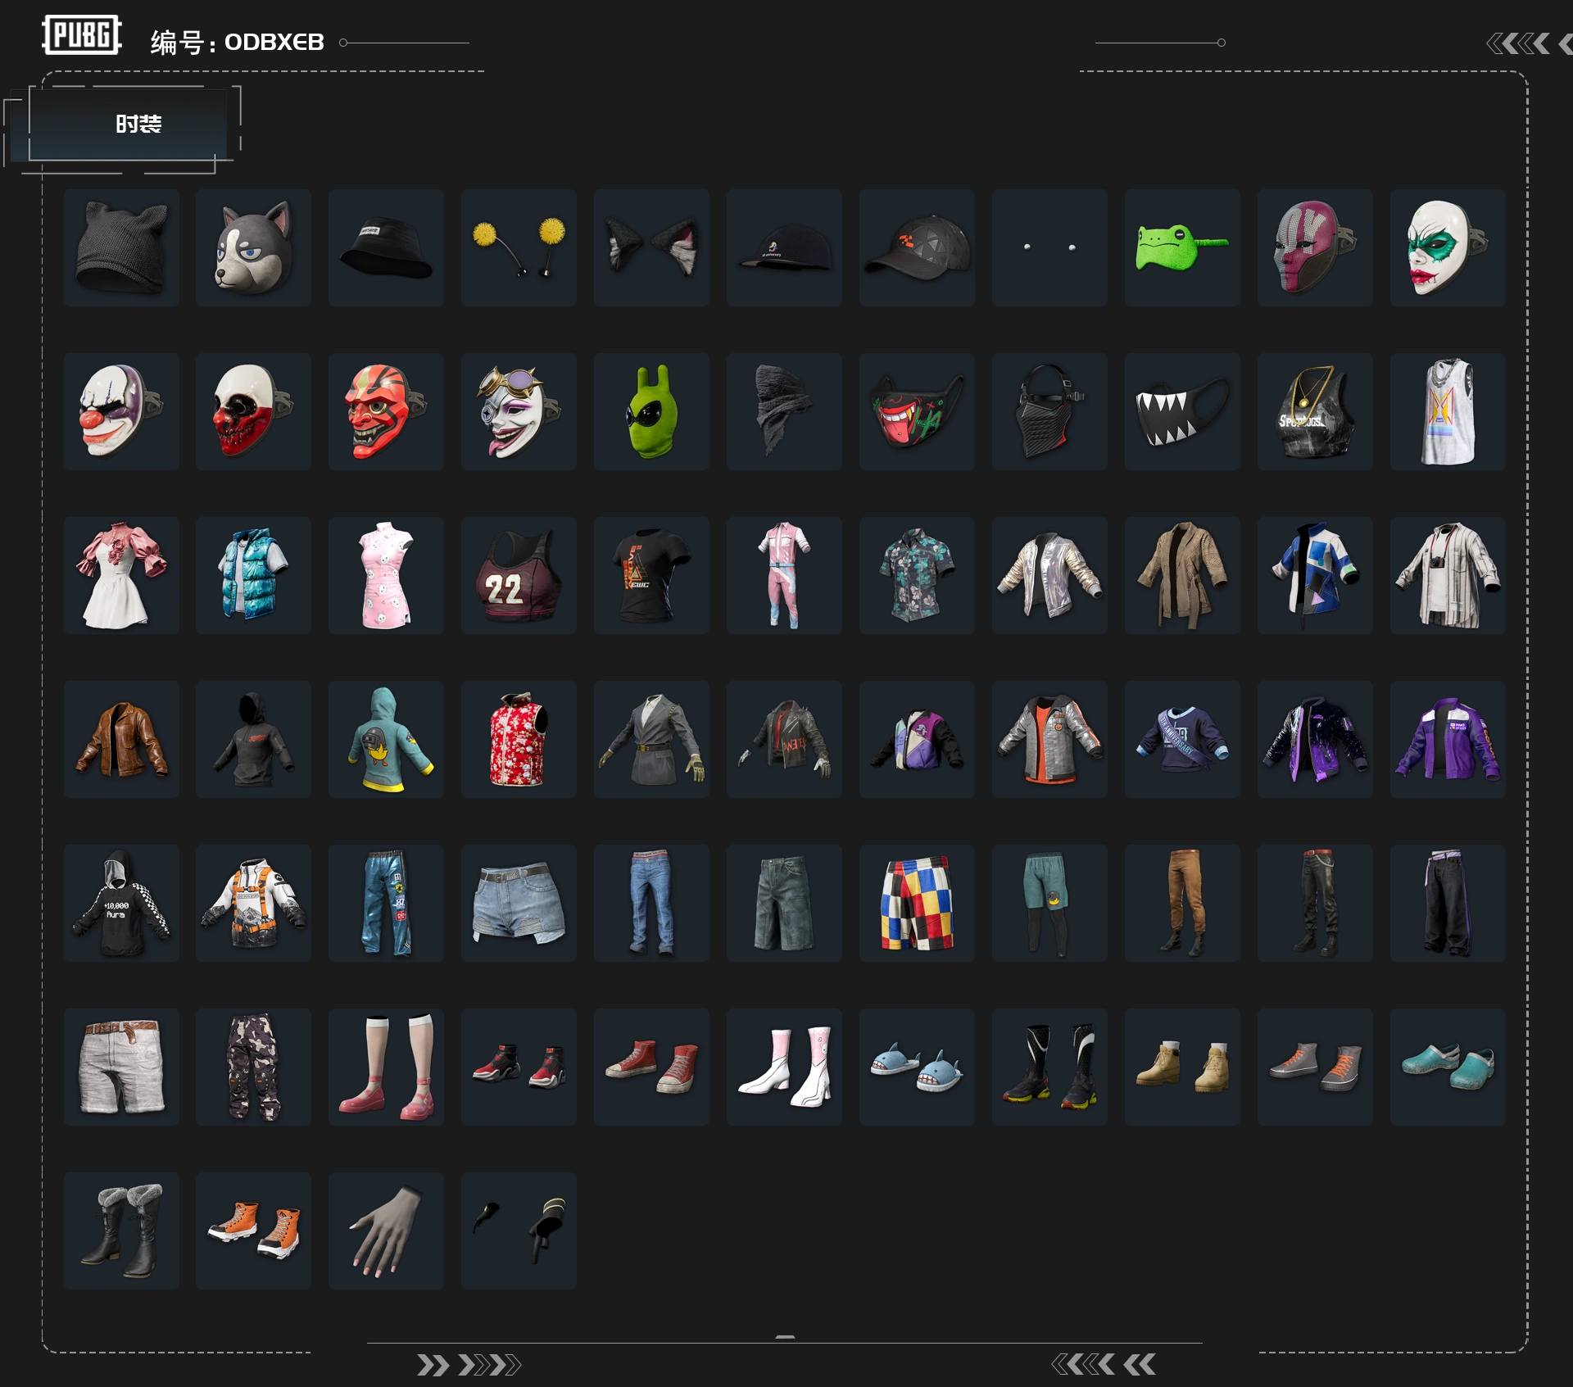Screen dimensions: 1573x1387
Task: Select the brown leather jacket
Action: (121, 739)
